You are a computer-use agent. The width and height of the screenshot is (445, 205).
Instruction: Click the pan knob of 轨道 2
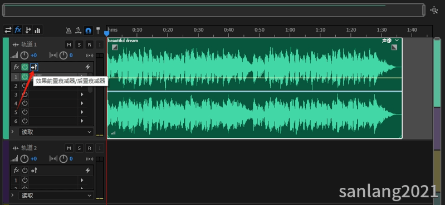63,159
